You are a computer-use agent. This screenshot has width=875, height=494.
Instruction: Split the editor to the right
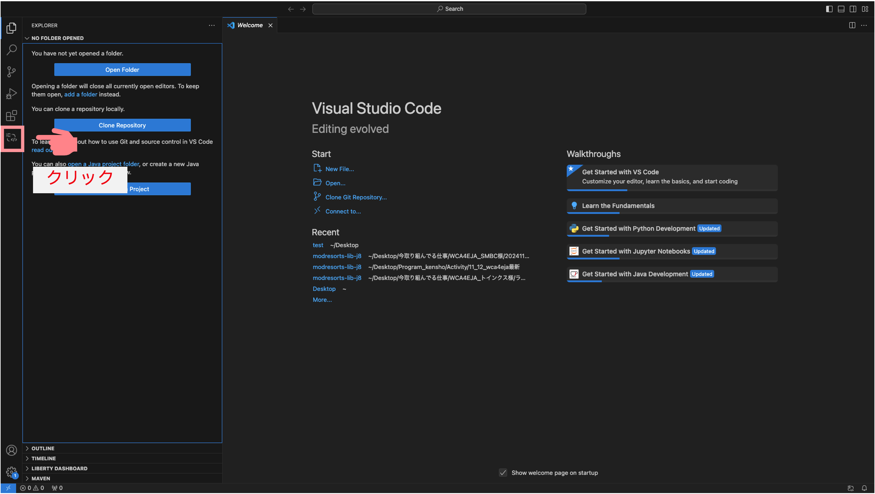[x=852, y=25]
